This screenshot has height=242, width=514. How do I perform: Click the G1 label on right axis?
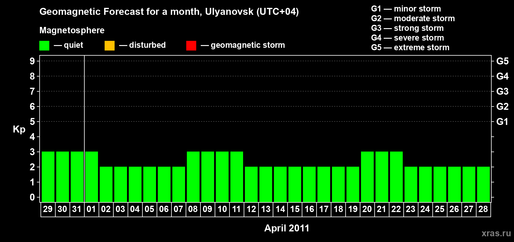pos(502,122)
